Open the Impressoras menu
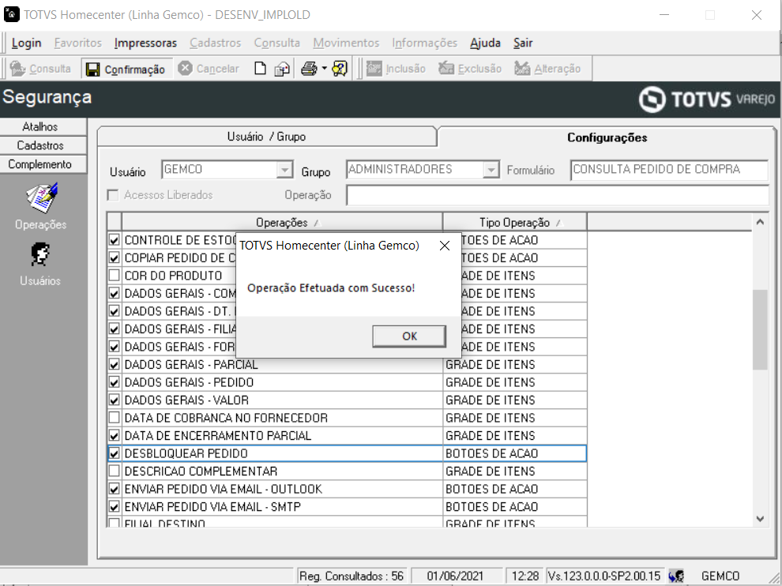The image size is (782, 586). coord(145,43)
